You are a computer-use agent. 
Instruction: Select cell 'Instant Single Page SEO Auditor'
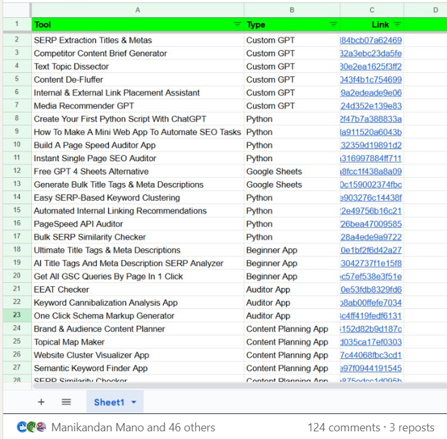pos(138,158)
